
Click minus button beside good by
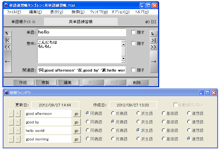(x=11, y=122)
